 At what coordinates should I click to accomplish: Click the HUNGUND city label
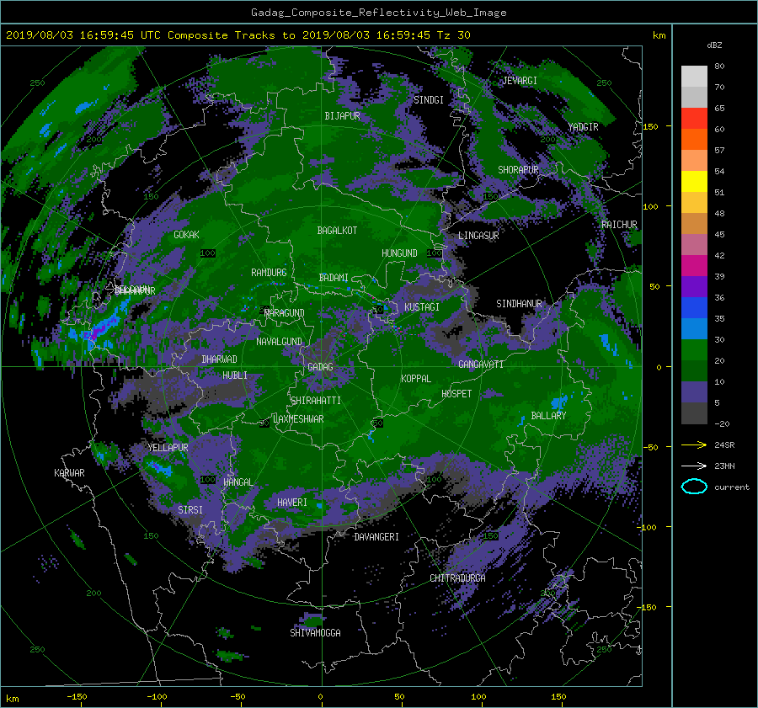(399, 253)
